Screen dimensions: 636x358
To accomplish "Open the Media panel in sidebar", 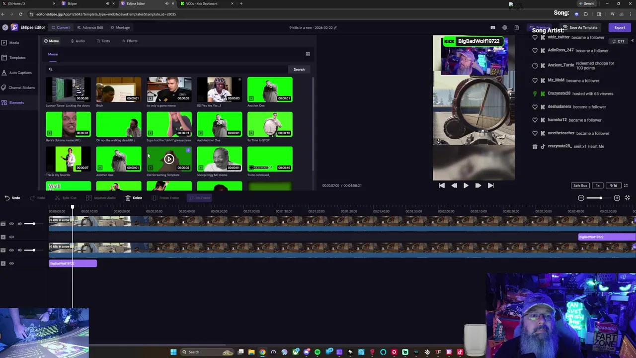I will [x=10, y=43].
